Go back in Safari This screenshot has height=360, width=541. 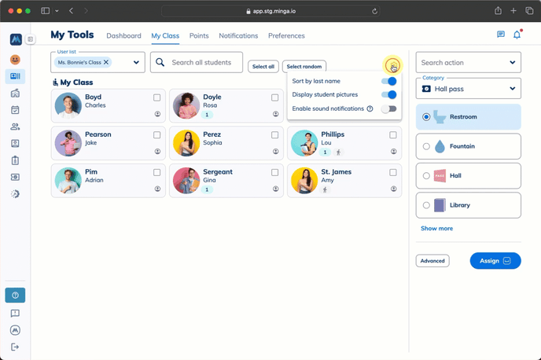[x=71, y=11]
